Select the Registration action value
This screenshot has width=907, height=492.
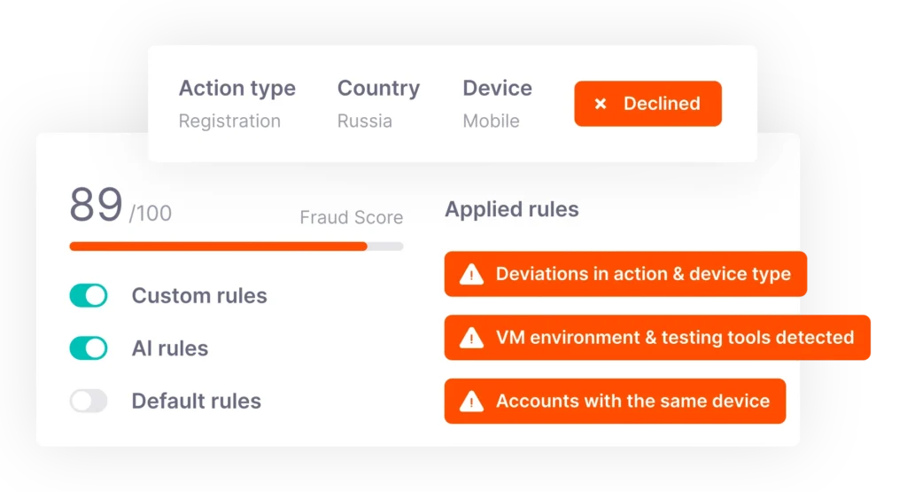(229, 121)
